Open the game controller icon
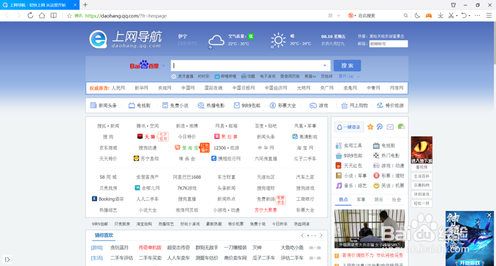This screenshot has width=496, height=266. 428,15
